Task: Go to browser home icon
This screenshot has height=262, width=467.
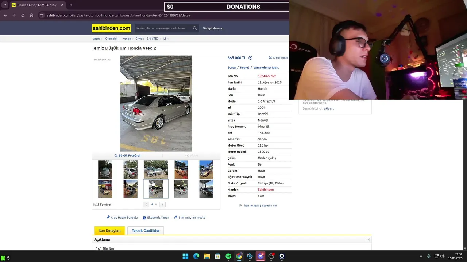Action: (x=31, y=15)
